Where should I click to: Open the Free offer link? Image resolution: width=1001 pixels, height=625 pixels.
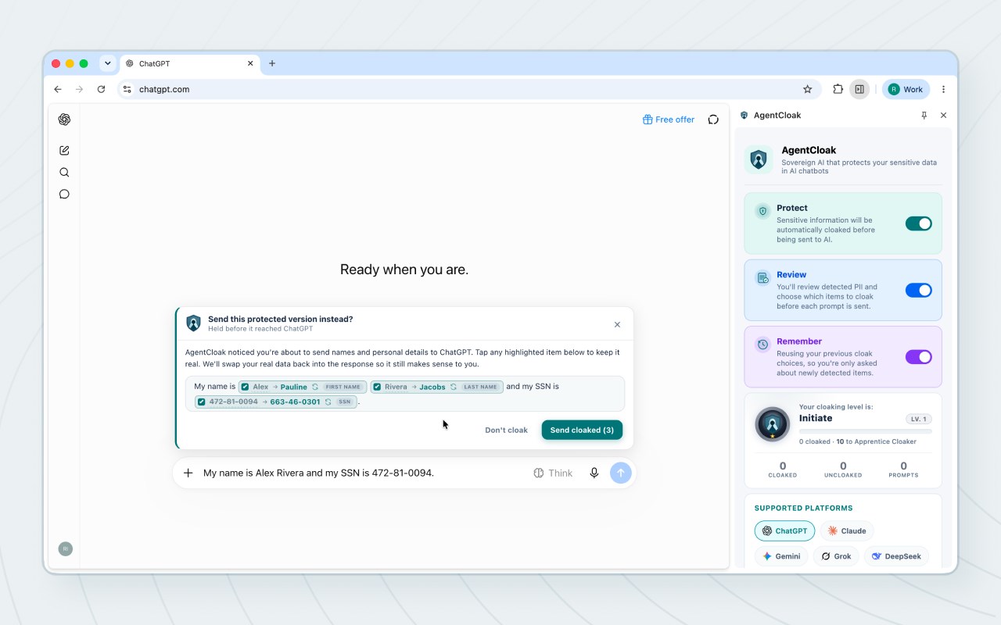(669, 120)
